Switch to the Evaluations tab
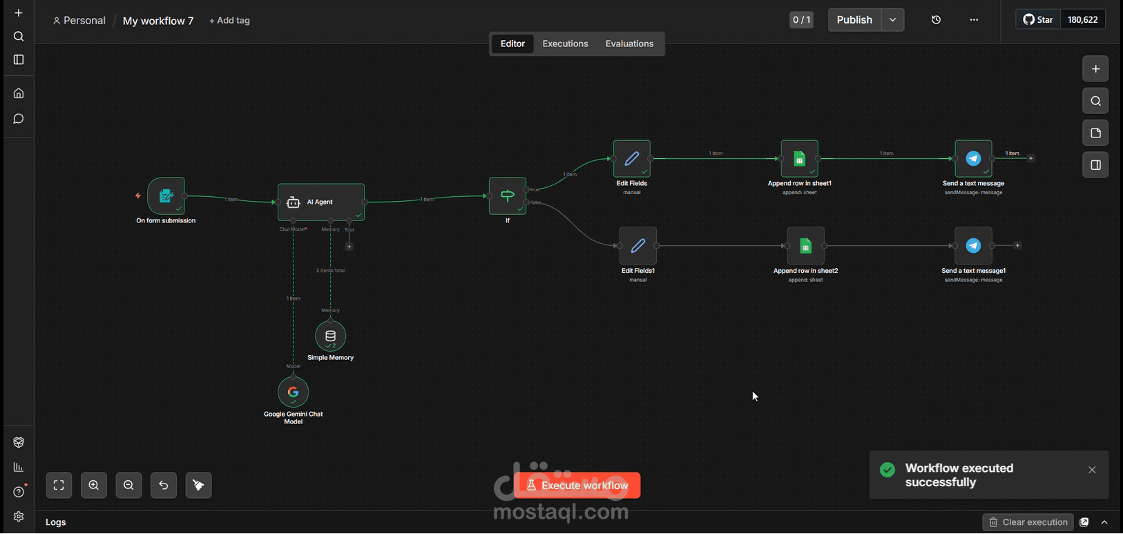Screen dimensions: 1123x534 [629, 44]
